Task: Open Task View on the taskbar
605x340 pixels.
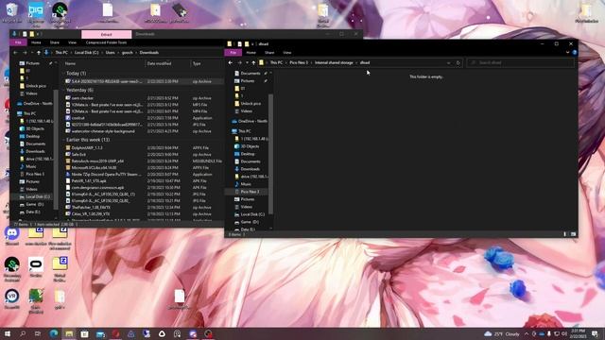Action: pyautogui.click(x=38, y=333)
